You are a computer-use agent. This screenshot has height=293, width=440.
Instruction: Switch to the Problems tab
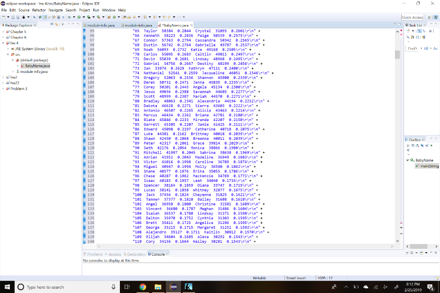pos(94,254)
